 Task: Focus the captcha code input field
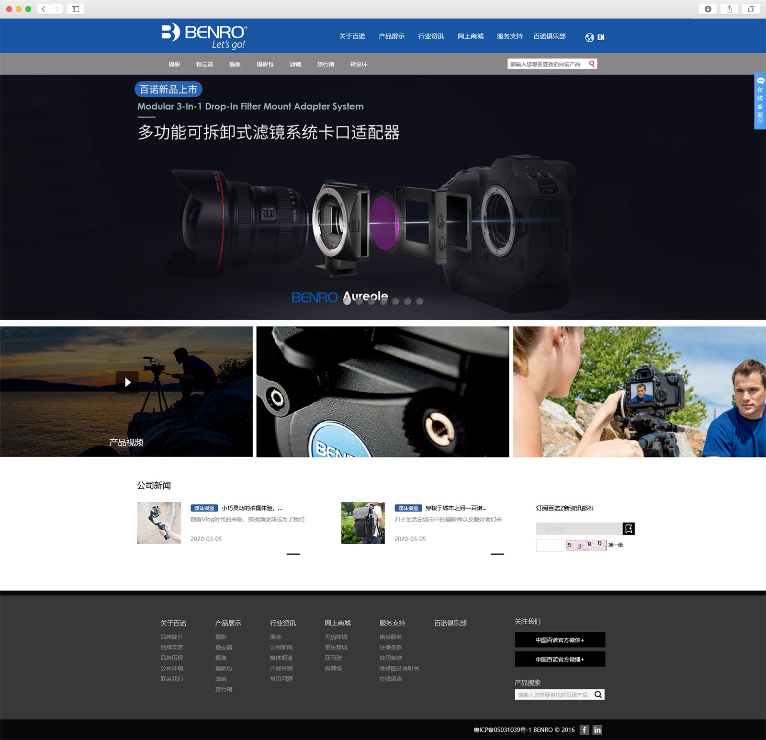point(551,545)
